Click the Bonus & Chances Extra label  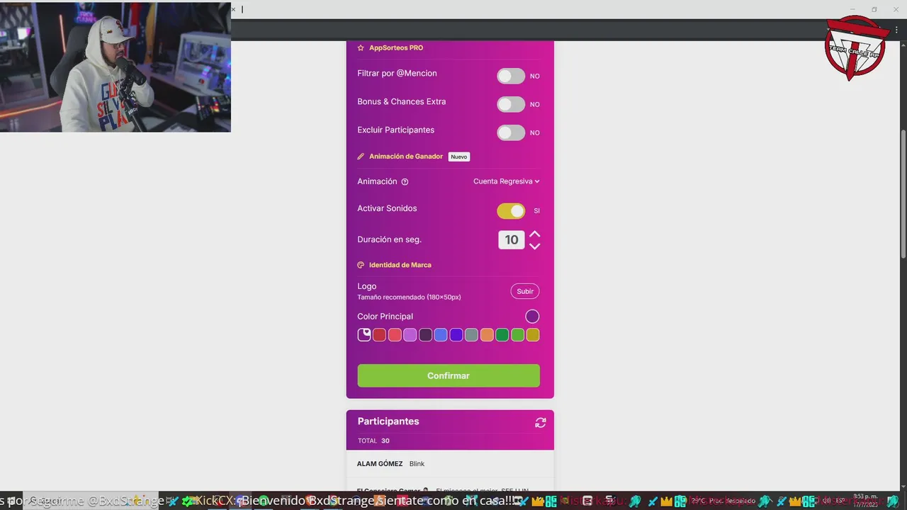click(402, 102)
